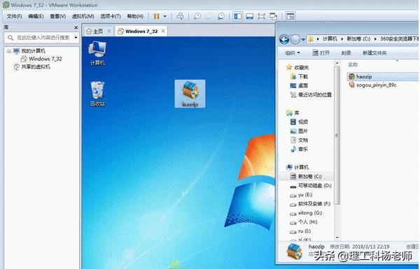Click the 计算机 desktop icon
Image resolution: width=420 pixels, height=269 pixels.
pyautogui.click(x=97, y=54)
